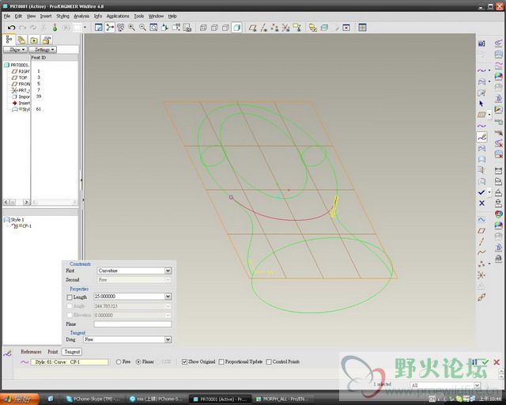Switch to PChome-Skype taskbar window
The height and width of the screenshot is (405, 506).
(x=93, y=399)
